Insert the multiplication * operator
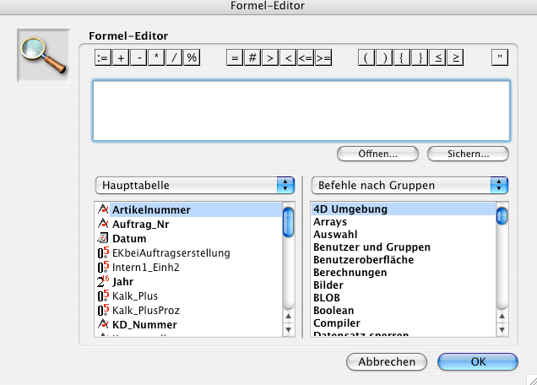Viewport: 537px width, 385px height. [x=156, y=57]
